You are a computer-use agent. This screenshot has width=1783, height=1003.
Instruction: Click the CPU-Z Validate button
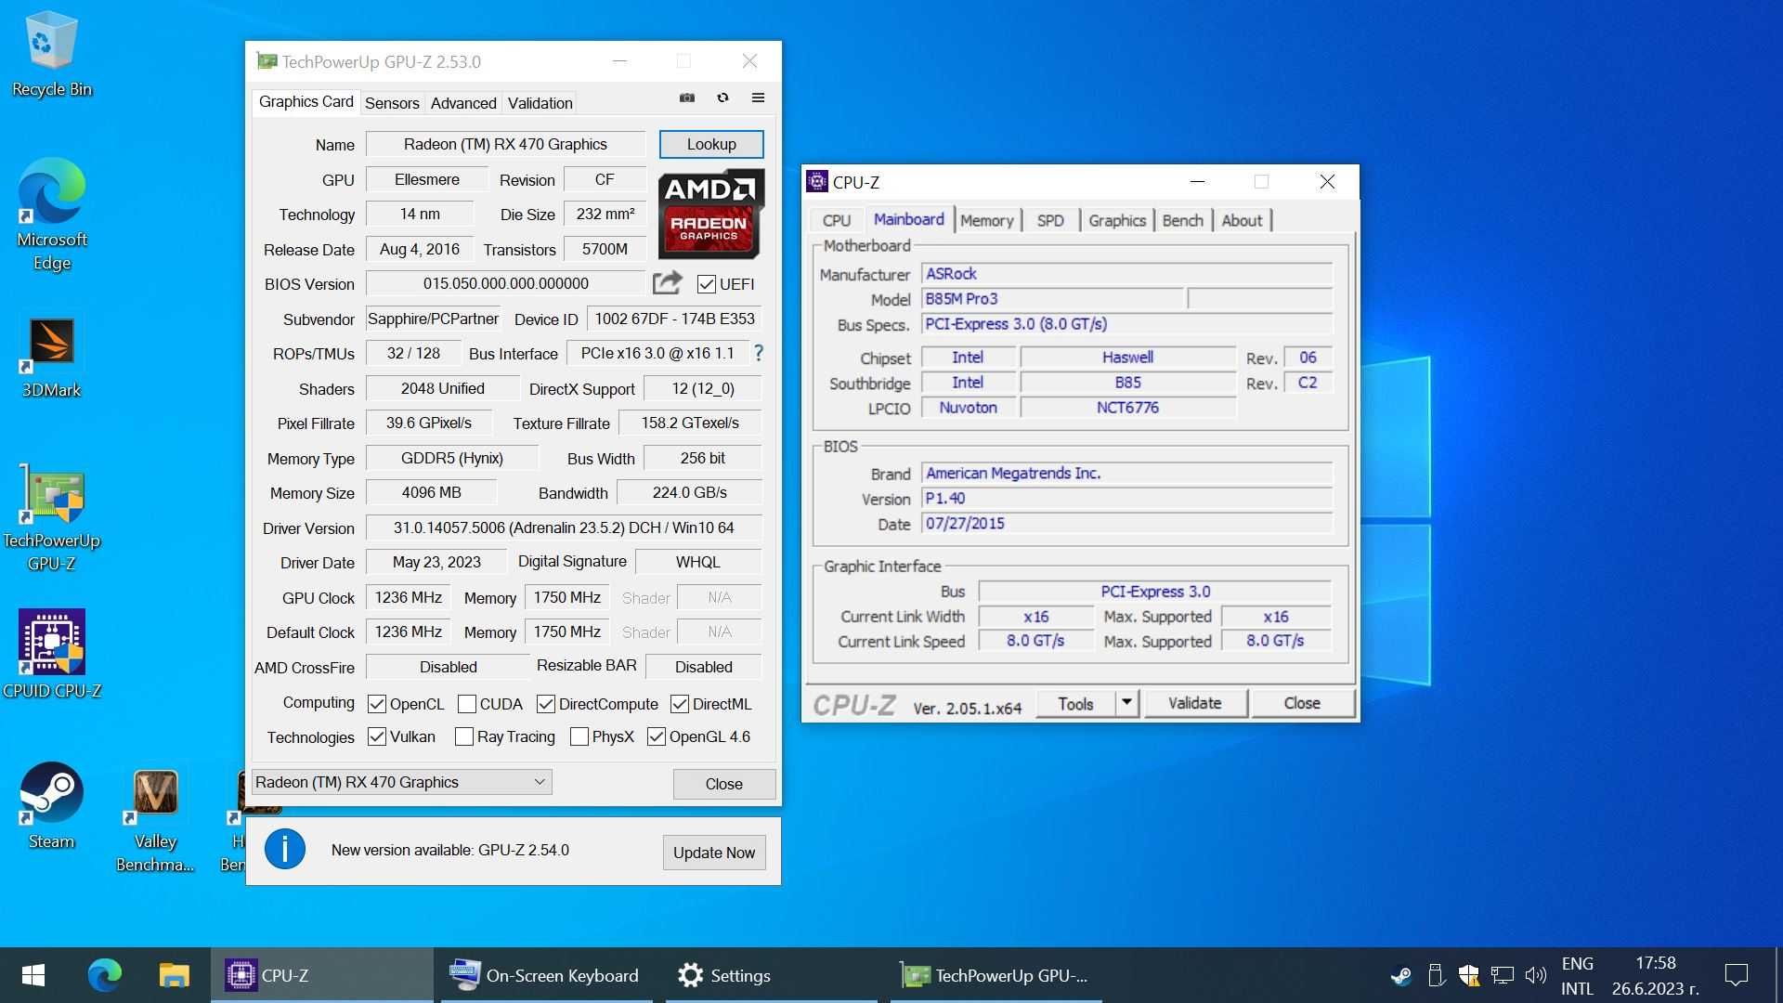click(1194, 703)
